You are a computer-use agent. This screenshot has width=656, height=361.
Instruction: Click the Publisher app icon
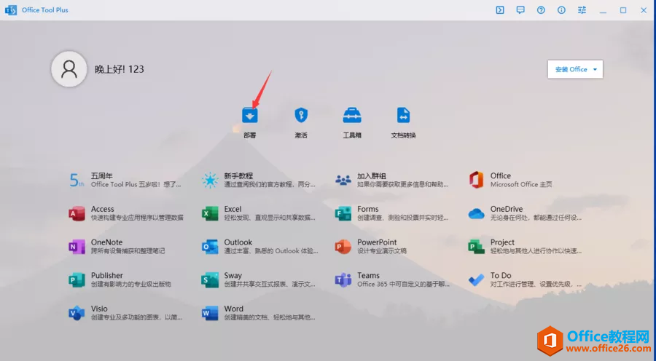tap(77, 280)
